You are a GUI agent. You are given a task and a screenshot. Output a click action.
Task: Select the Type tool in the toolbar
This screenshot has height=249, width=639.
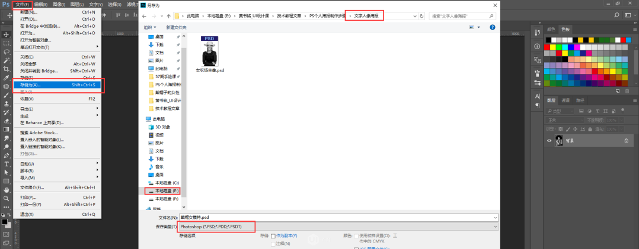coord(6,163)
